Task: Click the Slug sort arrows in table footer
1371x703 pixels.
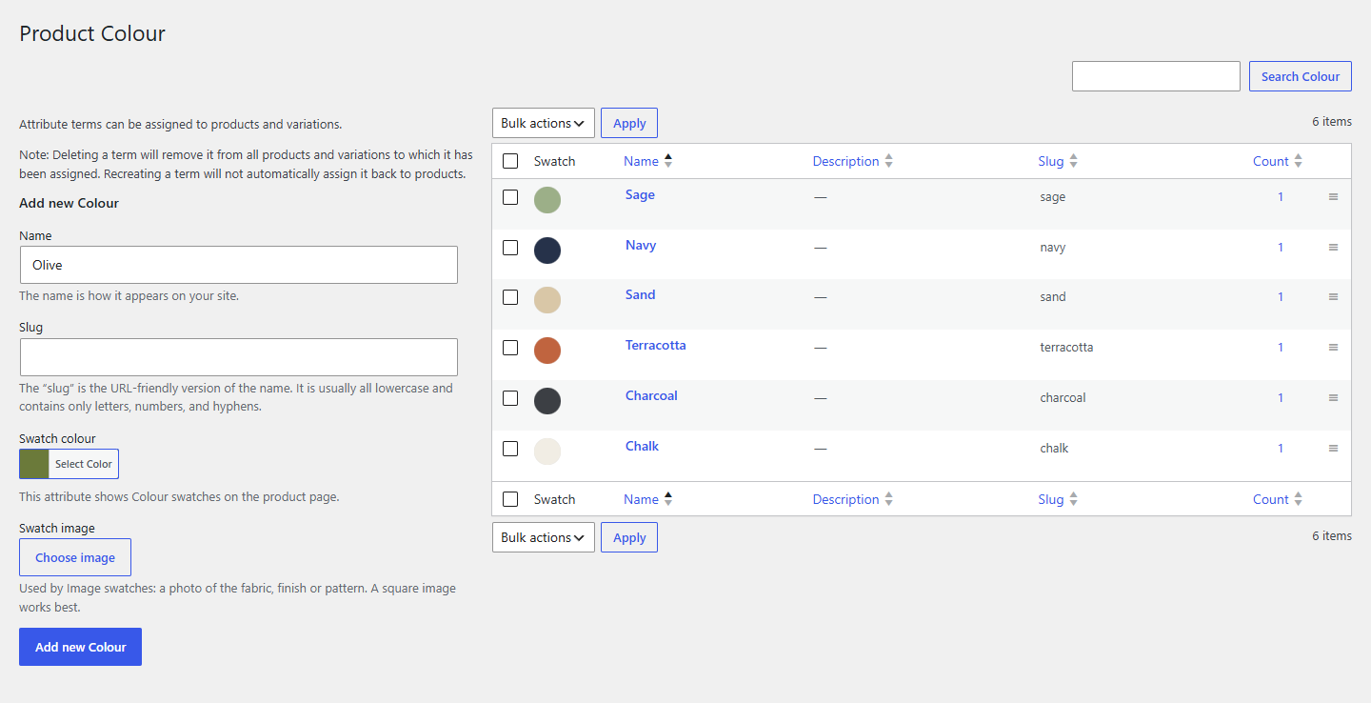Action: pyautogui.click(x=1073, y=499)
